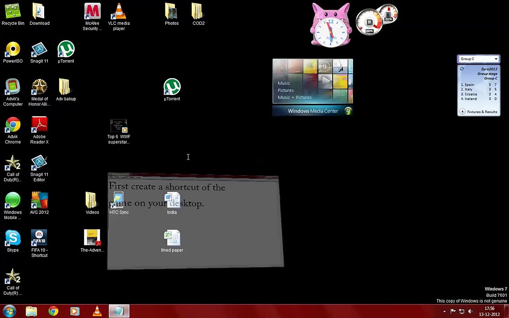Refresh the Euro2012 gadget standings
The image size is (509, 318).
462,68
